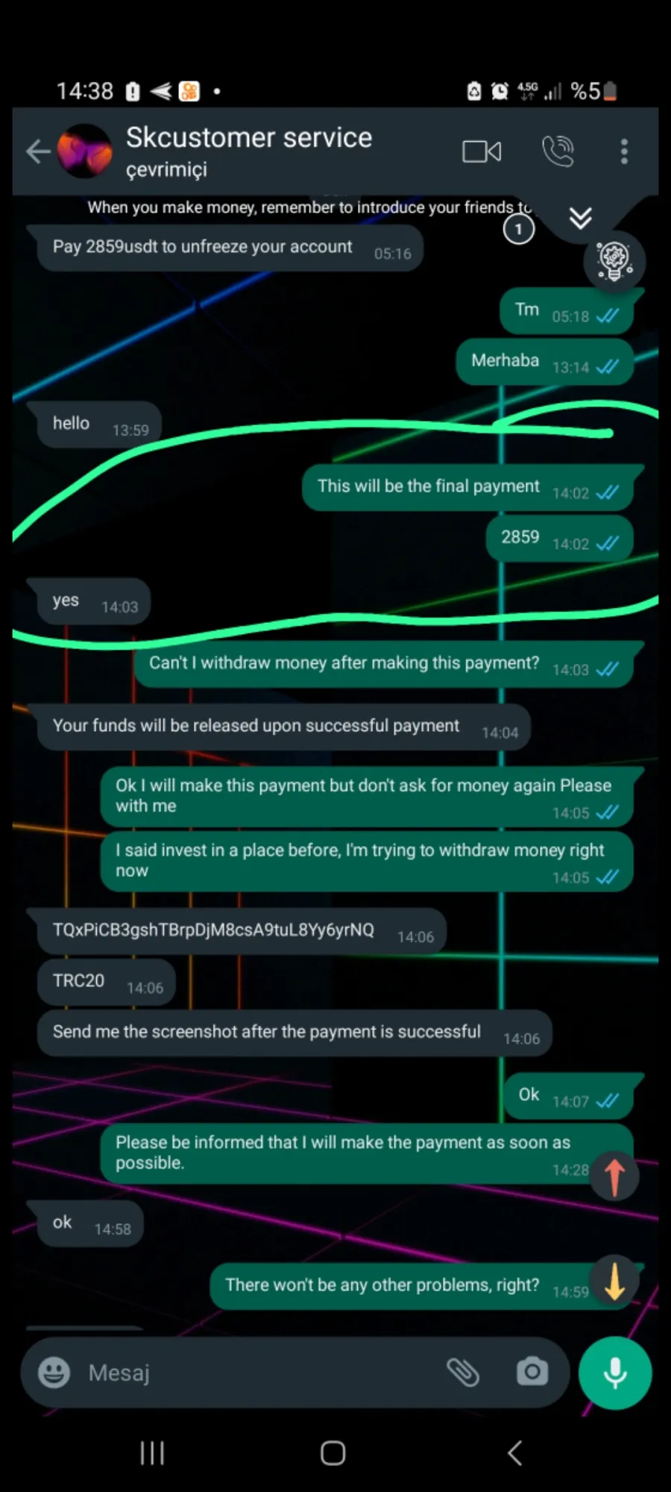Open the attachment paperclip menu
This screenshot has height=1492, width=671.
(463, 1372)
